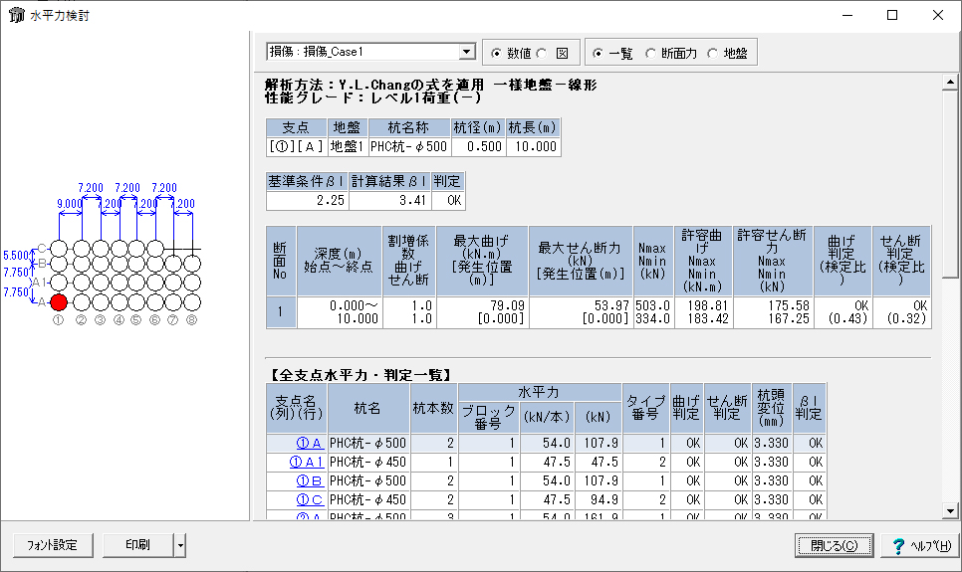Choose the 一覧 display option
The height and width of the screenshot is (572, 962).
click(x=598, y=54)
